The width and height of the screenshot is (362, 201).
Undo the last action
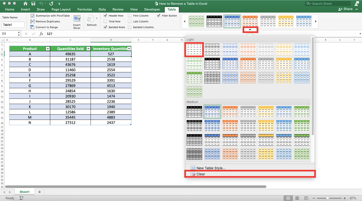coord(41,4)
